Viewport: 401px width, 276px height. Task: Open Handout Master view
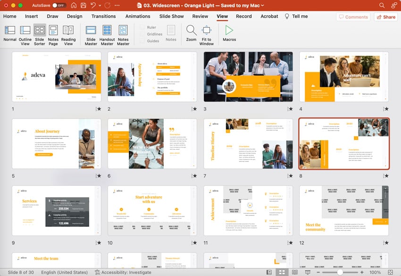click(107, 33)
